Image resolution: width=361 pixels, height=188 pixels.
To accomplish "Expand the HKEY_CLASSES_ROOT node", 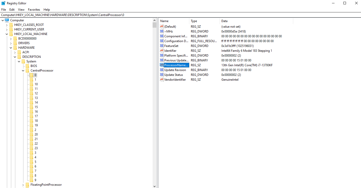I will 7,25.
